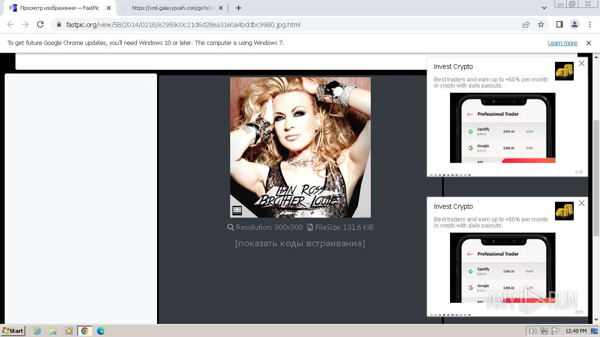600x337 pixels.
Task: Open the phone image in upper crypto ad
Action: 502,128
